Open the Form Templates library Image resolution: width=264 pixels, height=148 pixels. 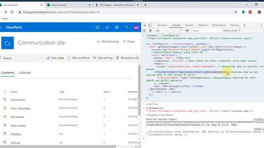click(x=21, y=109)
